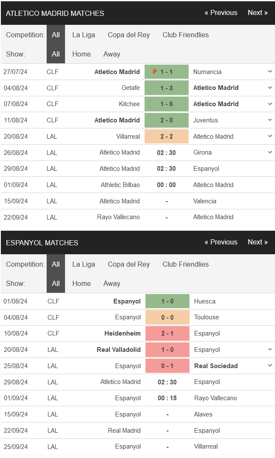Viewport: 275px width, 458px height.
Task: Select La Liga tab in Atletico Madrid matches
Action: coord(84,35)
